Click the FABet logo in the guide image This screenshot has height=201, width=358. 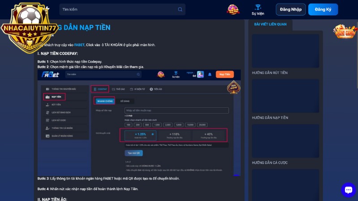point(50,74)
